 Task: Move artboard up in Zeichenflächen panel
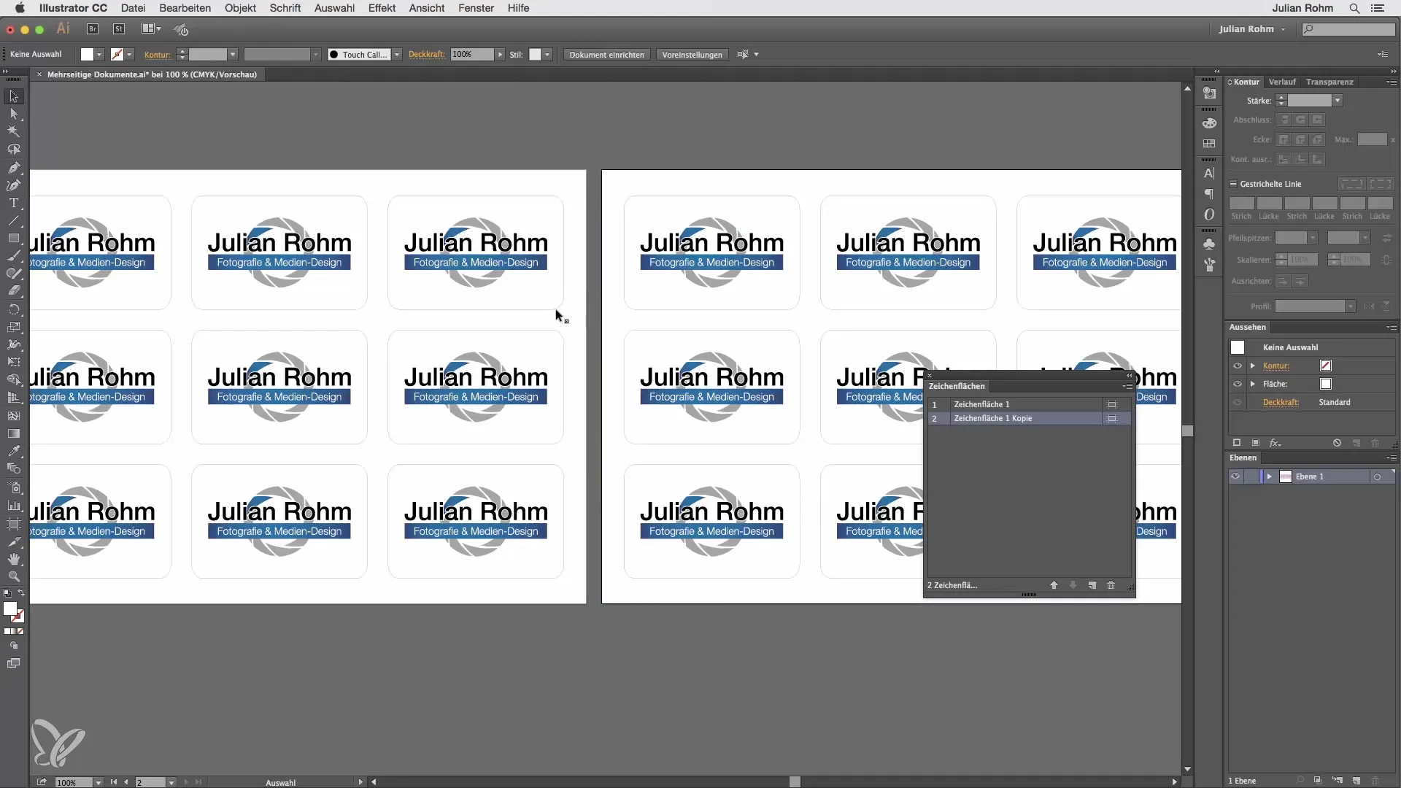coord(1054,585)
